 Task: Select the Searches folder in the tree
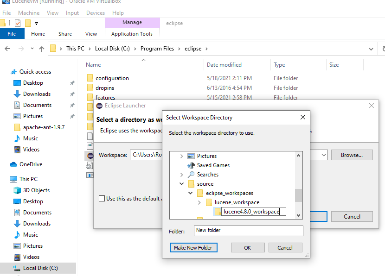tap(207, 175)
